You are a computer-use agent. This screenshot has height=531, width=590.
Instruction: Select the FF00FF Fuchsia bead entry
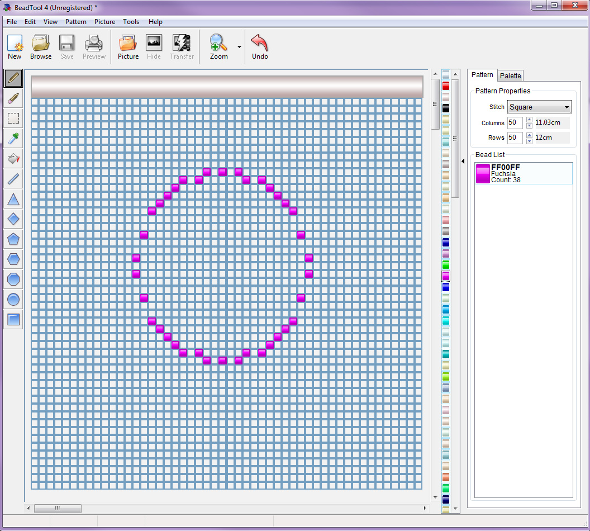tap(524, 173)
